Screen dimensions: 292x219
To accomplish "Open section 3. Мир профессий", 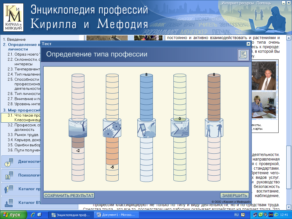I will (22, 110).
